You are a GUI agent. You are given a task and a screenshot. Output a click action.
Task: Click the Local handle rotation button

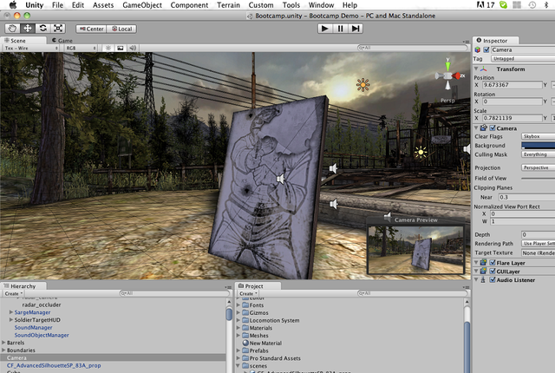[121, 29]
